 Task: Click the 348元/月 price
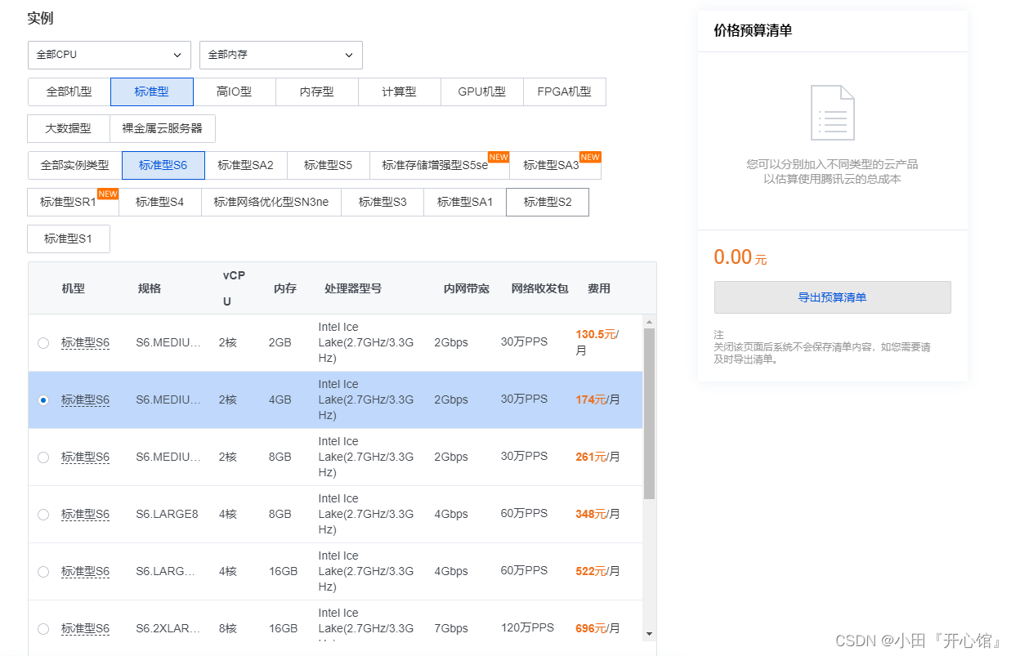[598, 515]
